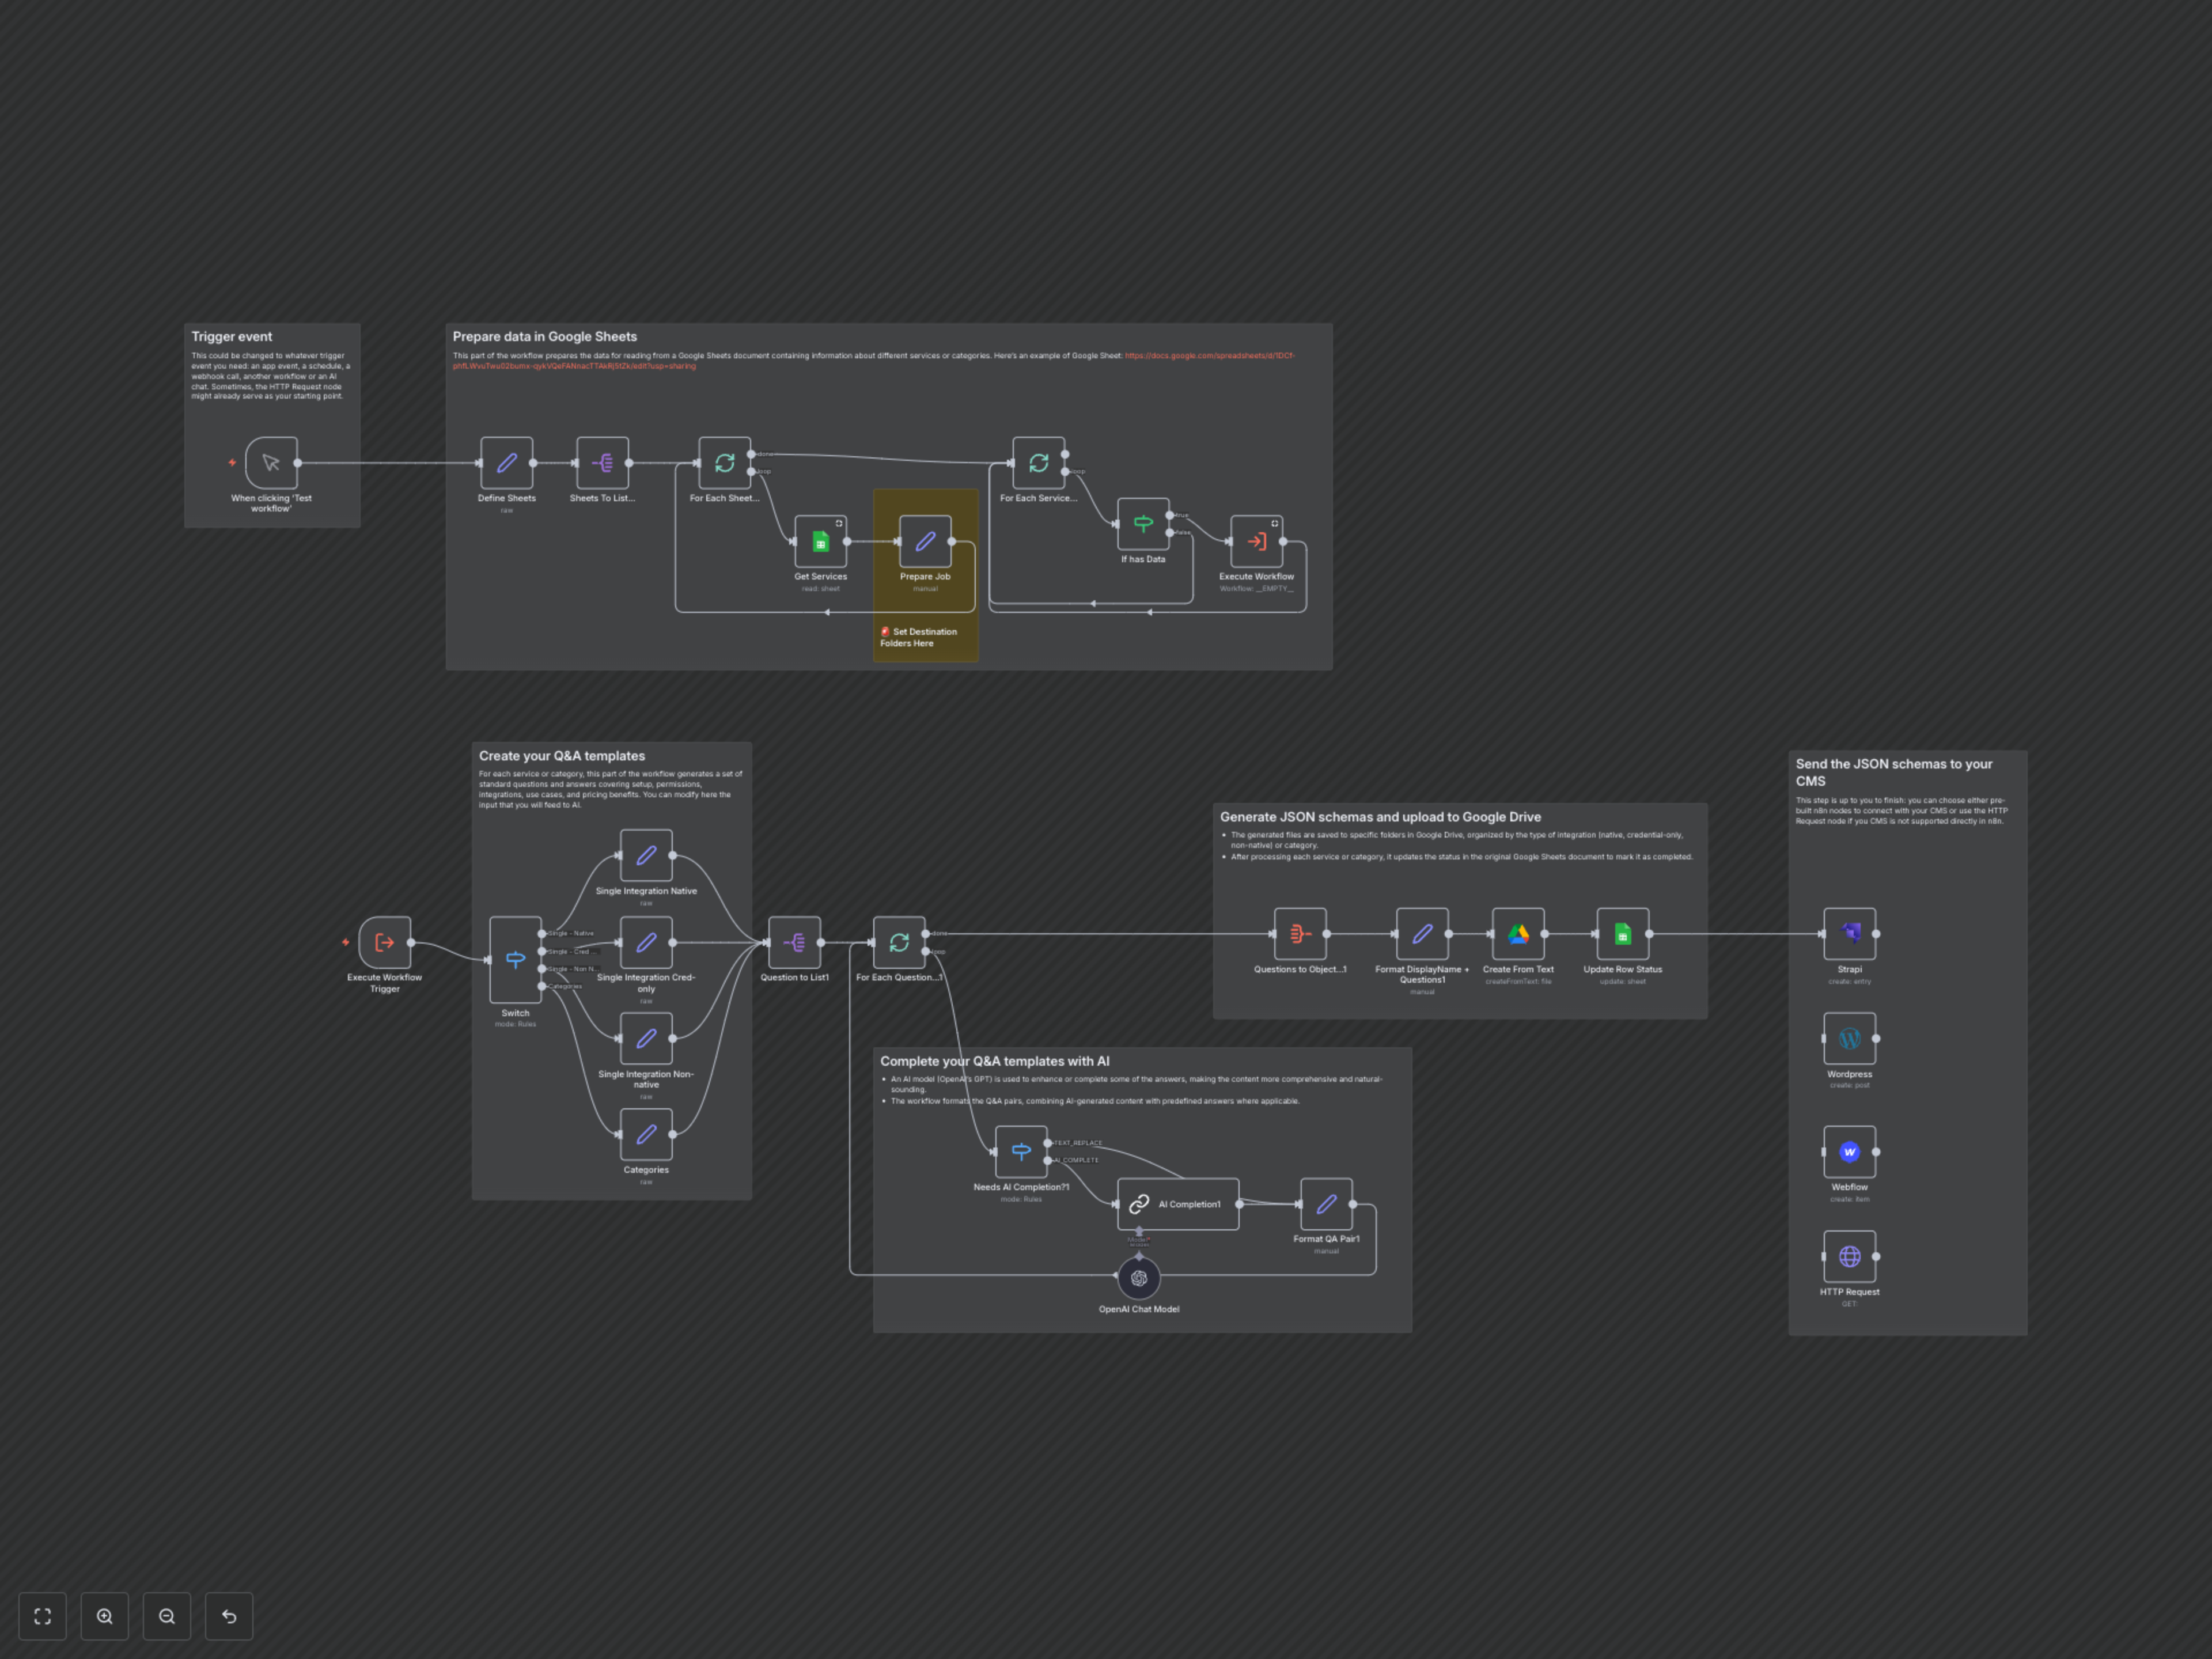Click the fullscreen canvas button

42,1615
